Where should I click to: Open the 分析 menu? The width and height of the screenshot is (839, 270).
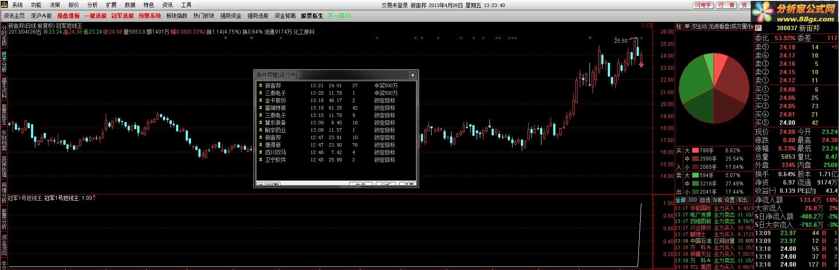click(x=93, y=5)
